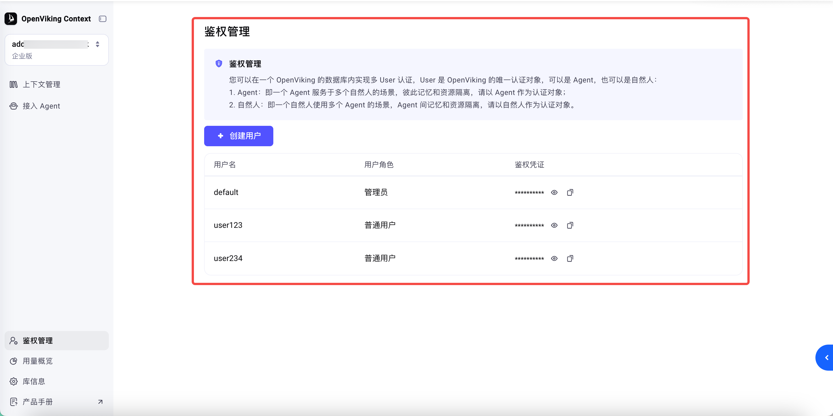Reveal the credential for default user
This screenshot has height=416, width=833.
tap(554, 192)
